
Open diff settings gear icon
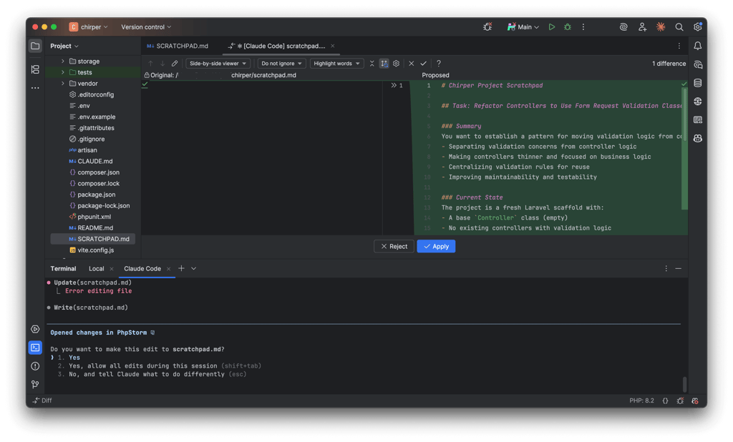pos(396,64)
